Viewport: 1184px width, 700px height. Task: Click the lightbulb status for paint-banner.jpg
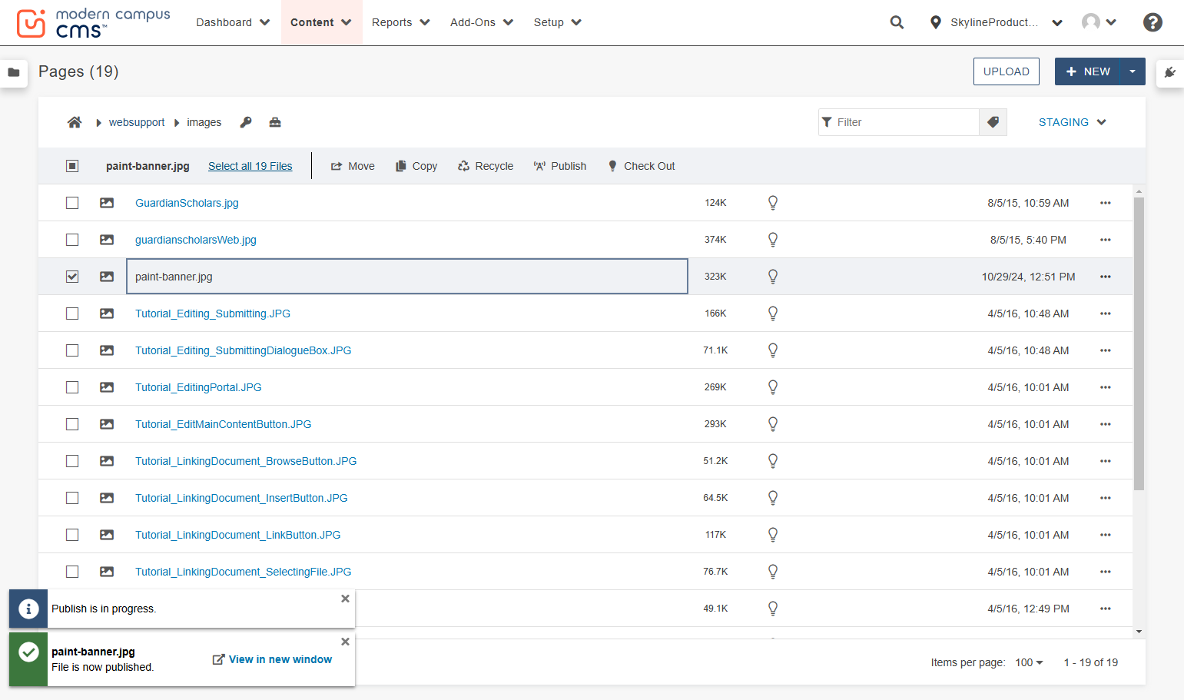pos(773,277)
